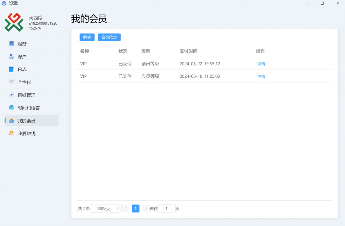Open 日志 via its sidebar icon

[11, 69]
